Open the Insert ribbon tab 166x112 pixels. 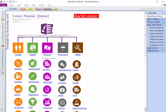(19, 5)
